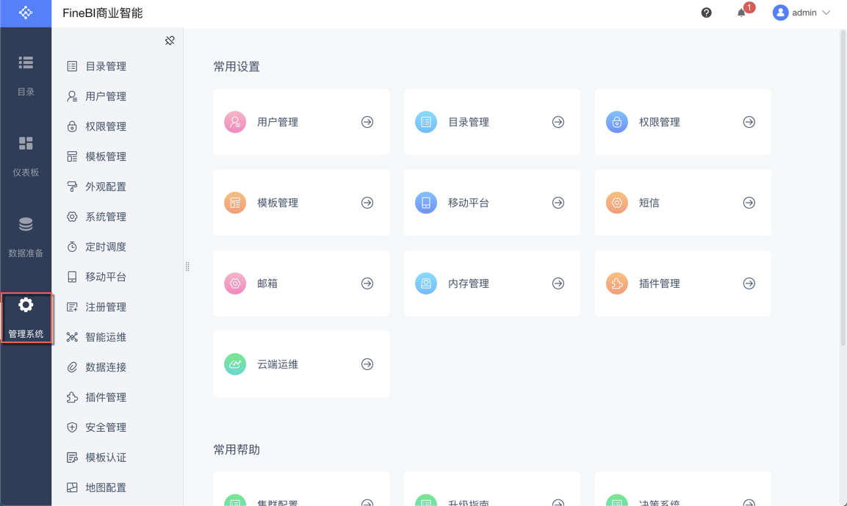Image resolution: width=847 pixels, height=506 pixels.
Task: Click the arrow on 移动平台 card
Action: click(x=558, y=203)
